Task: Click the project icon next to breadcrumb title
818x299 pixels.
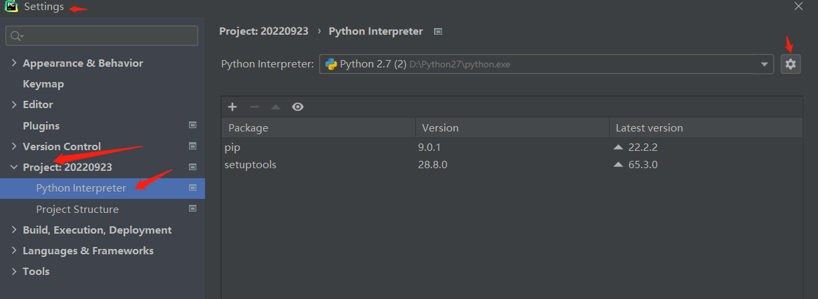Action: pos(438,31)
